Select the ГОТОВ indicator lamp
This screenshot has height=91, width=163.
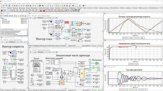click(40, 68)
